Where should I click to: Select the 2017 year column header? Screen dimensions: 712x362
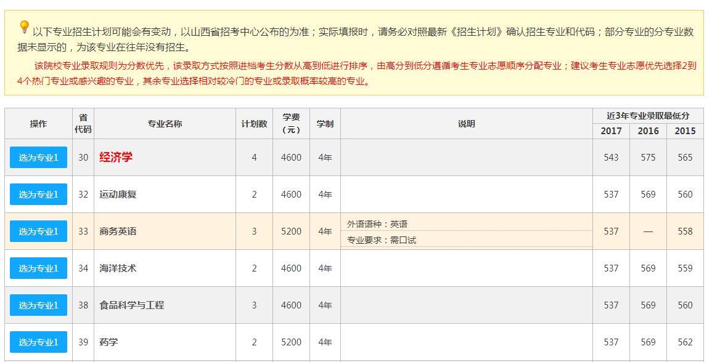pos(611,131)
